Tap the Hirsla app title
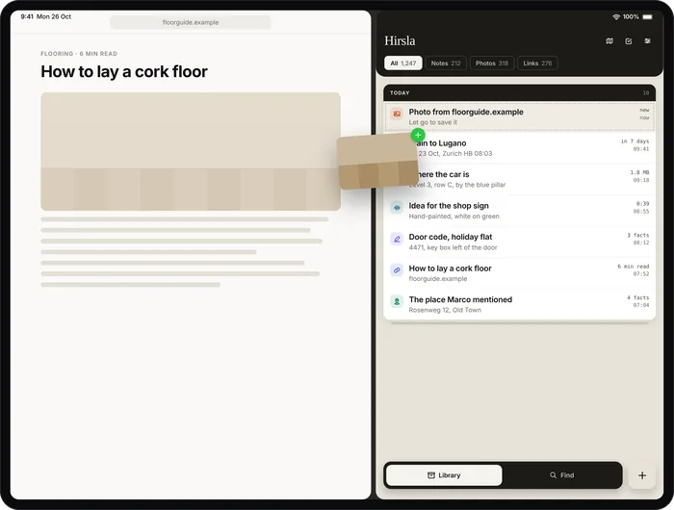 [x=400, y=40]
